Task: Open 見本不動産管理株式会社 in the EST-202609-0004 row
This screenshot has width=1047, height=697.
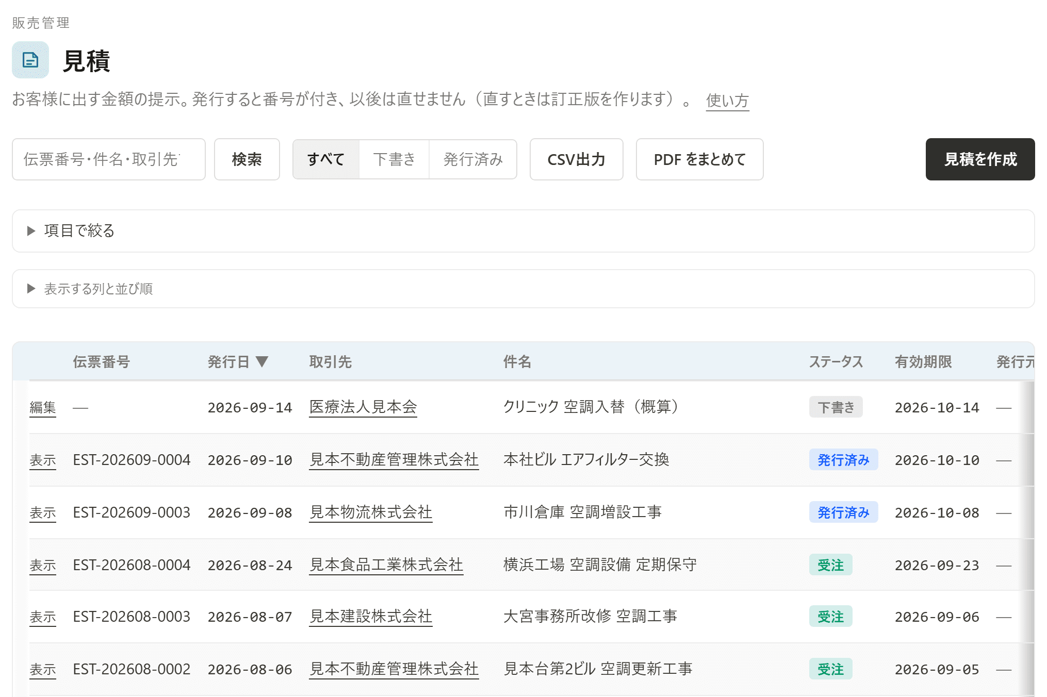Action: tap(394, 460)
